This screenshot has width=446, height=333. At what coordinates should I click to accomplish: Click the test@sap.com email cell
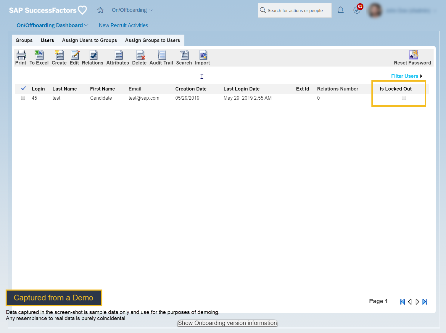coord(144,98)
